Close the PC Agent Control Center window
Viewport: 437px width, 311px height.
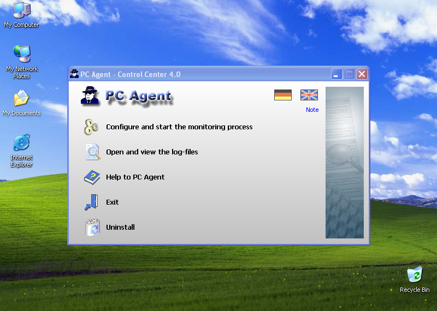coord(362,74)
